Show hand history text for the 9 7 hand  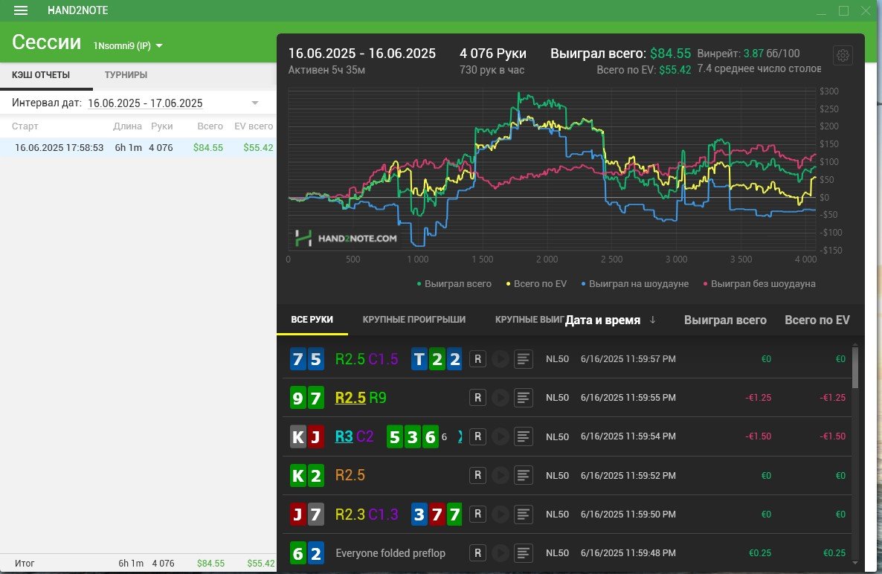(523, 398)
